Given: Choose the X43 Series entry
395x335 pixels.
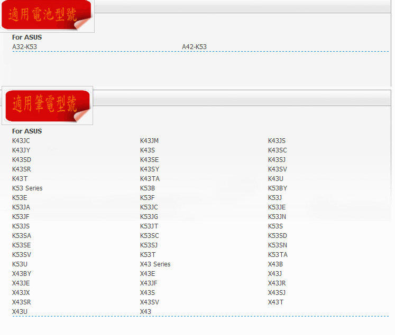Looking at the screenshot, I should pyautogui.click(x=155, y=264).
